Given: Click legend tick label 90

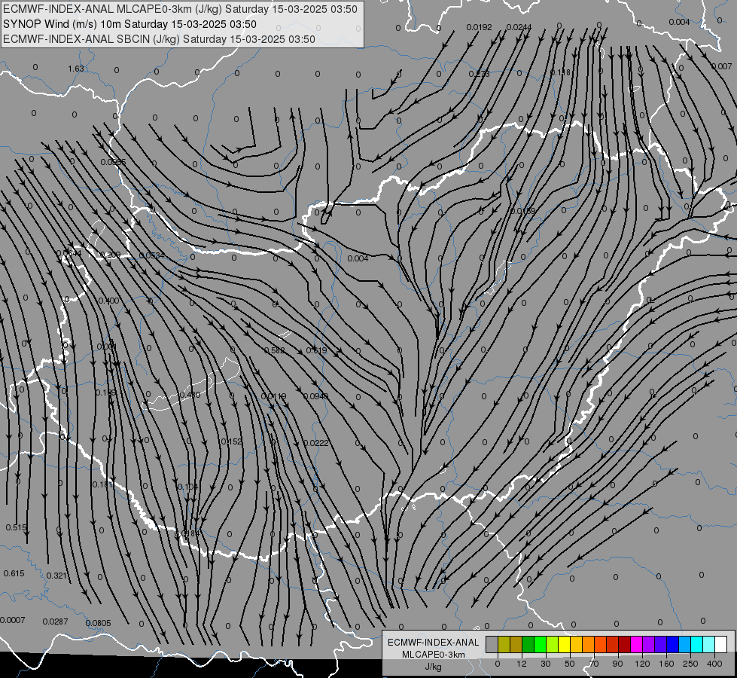Looking at the screenshot, I should pyautogui.click(x=617, y=664).
